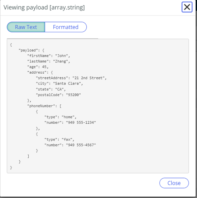Click the "type": "home" line

(60, 117)
